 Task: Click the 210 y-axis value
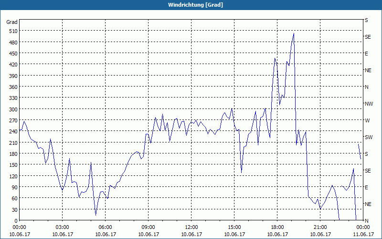click(x=13, y=142)
